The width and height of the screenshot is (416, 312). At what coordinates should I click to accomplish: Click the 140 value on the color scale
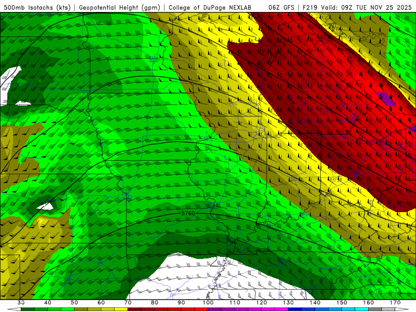315,303
